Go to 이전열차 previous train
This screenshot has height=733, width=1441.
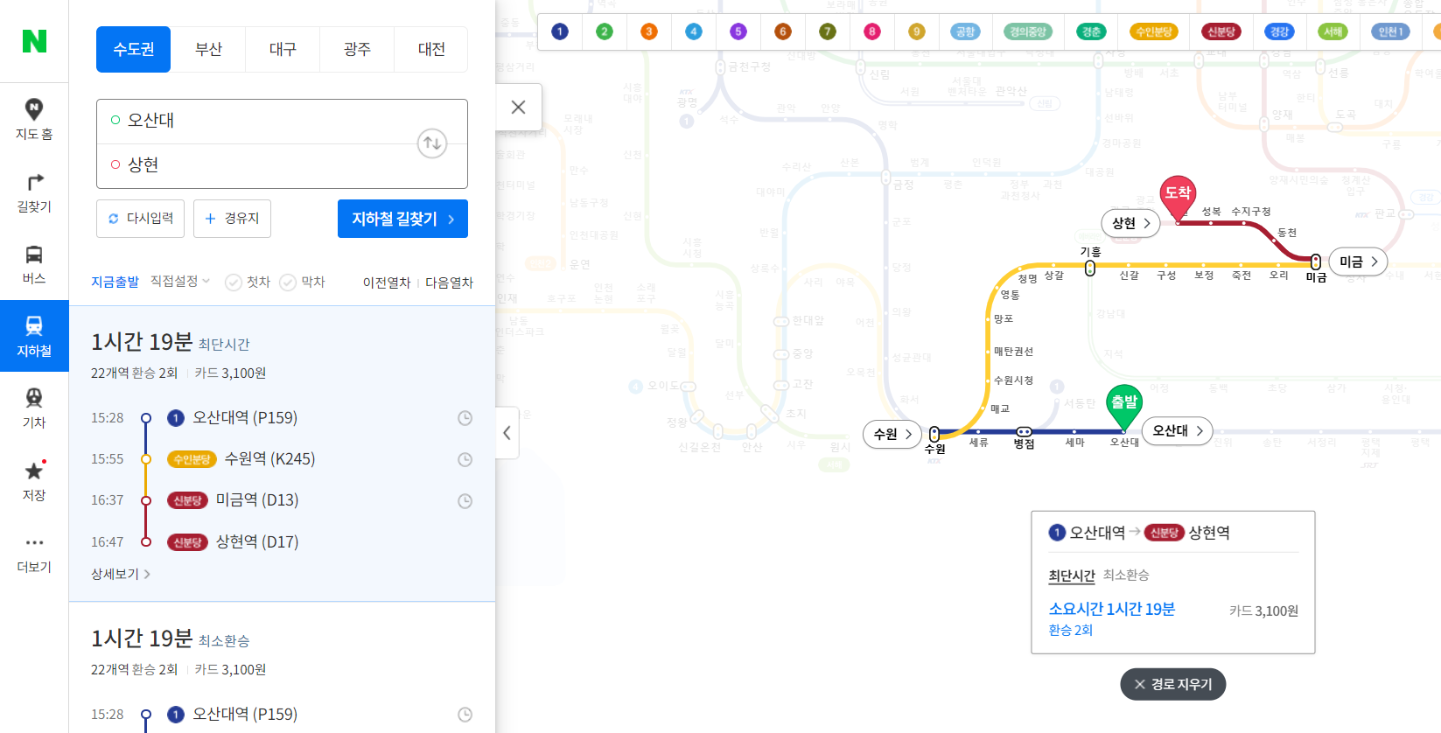pos(387,283)
